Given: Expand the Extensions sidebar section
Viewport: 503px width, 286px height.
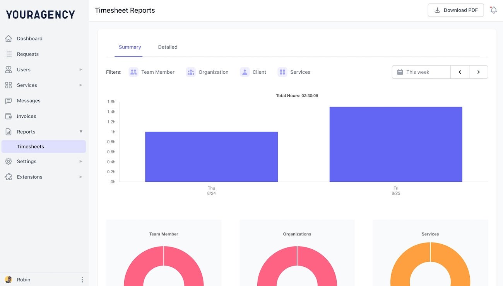Looking at the screenshot, I should click(x=81, y=177).
